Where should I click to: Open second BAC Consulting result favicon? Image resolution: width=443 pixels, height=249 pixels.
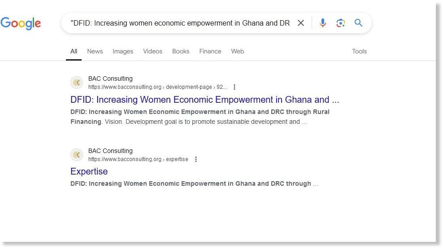[x=77, y=155]
